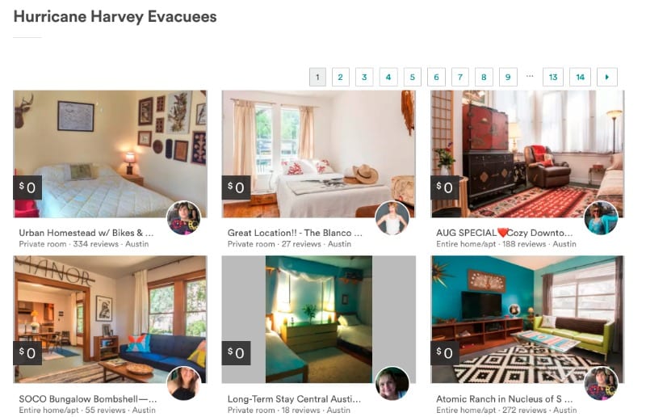Open Long-Term Stay host avatar

pyautogui.click(x=392, y=384)
